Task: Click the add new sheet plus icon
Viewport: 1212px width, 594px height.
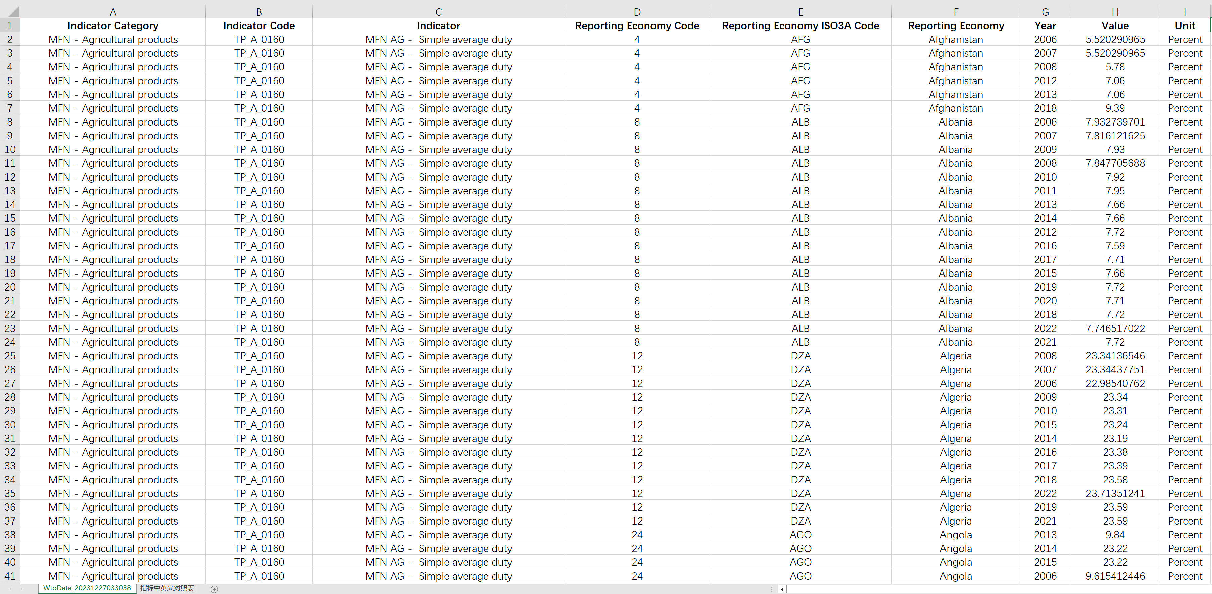Action: pyautogui.click(x=214, y=589)
